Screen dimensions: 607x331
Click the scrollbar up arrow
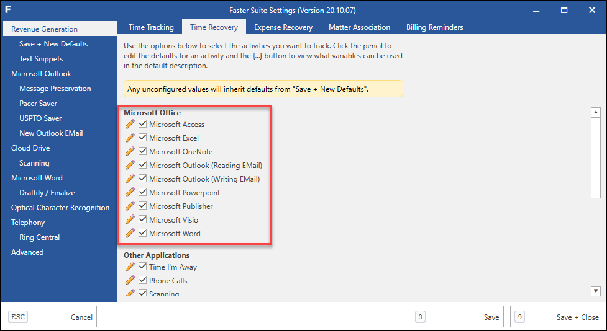[596, 112]
